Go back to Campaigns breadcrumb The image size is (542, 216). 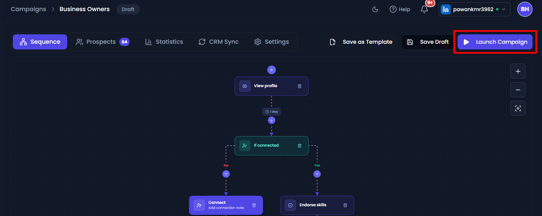(28, 9)
